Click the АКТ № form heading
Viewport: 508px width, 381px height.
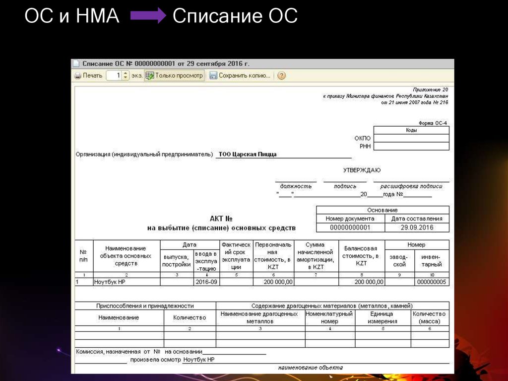click(221, 219)
